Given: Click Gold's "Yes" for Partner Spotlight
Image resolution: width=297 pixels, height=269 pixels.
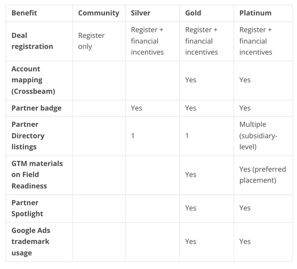Looking at the screenshot, I should (x=191, y=208).
